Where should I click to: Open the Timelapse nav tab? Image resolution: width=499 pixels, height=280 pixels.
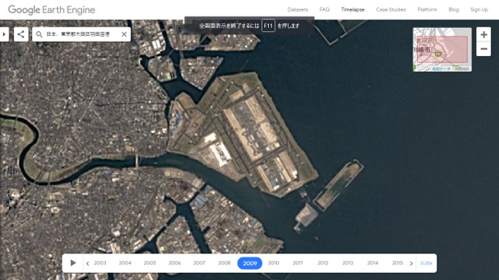click(x=352, y=9)
